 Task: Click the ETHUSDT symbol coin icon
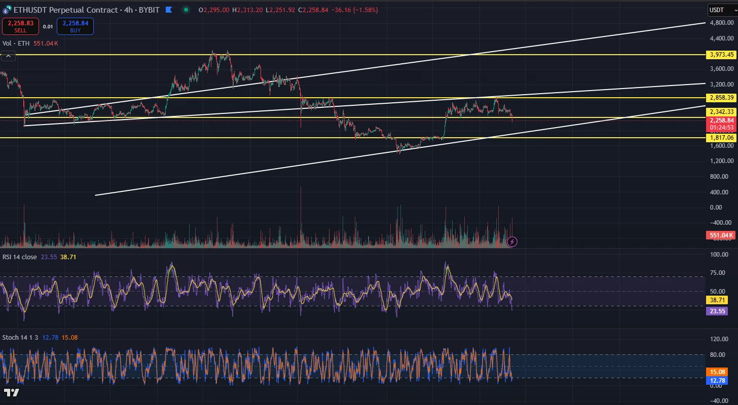coord(7,10)
